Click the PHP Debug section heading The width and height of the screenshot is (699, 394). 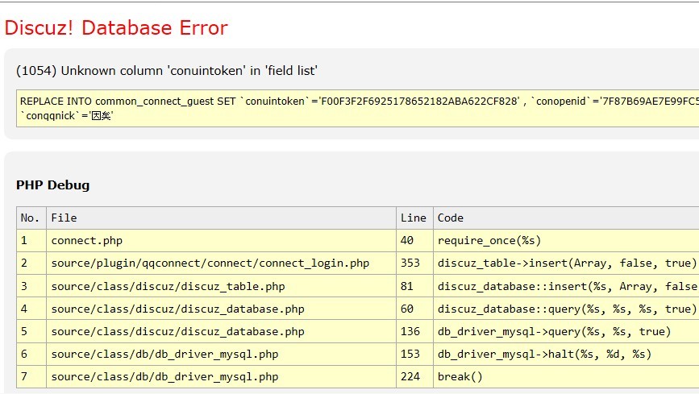point(53,185)
